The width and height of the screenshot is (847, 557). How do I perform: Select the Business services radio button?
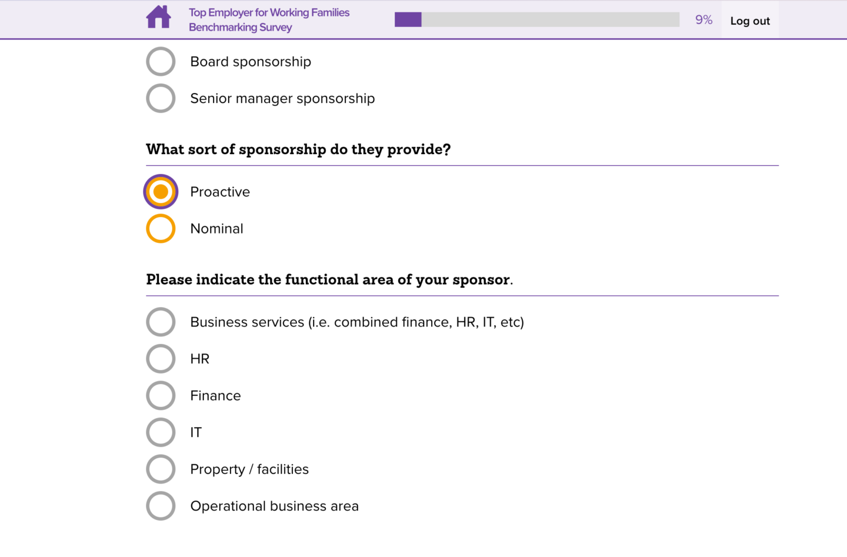point(161,322)
